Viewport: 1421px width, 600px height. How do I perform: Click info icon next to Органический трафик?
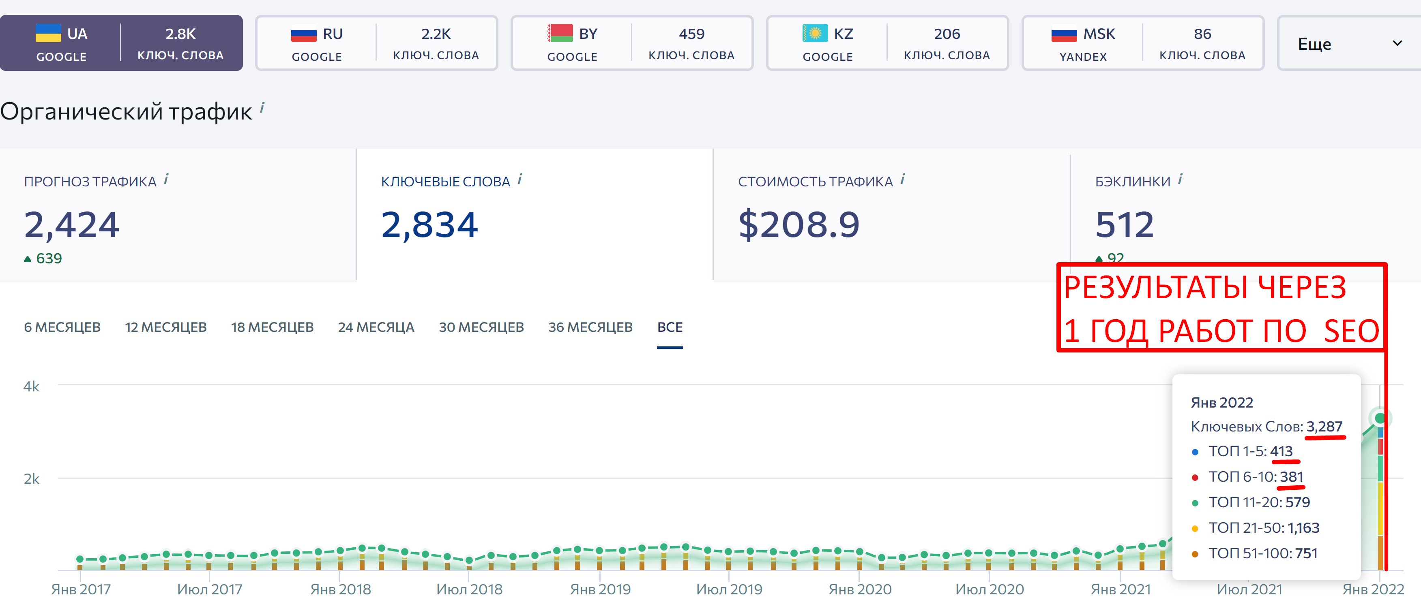[262, 107]
